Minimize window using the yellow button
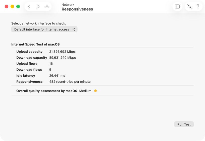This screenshot has height=141, width=205. (12, 6)
